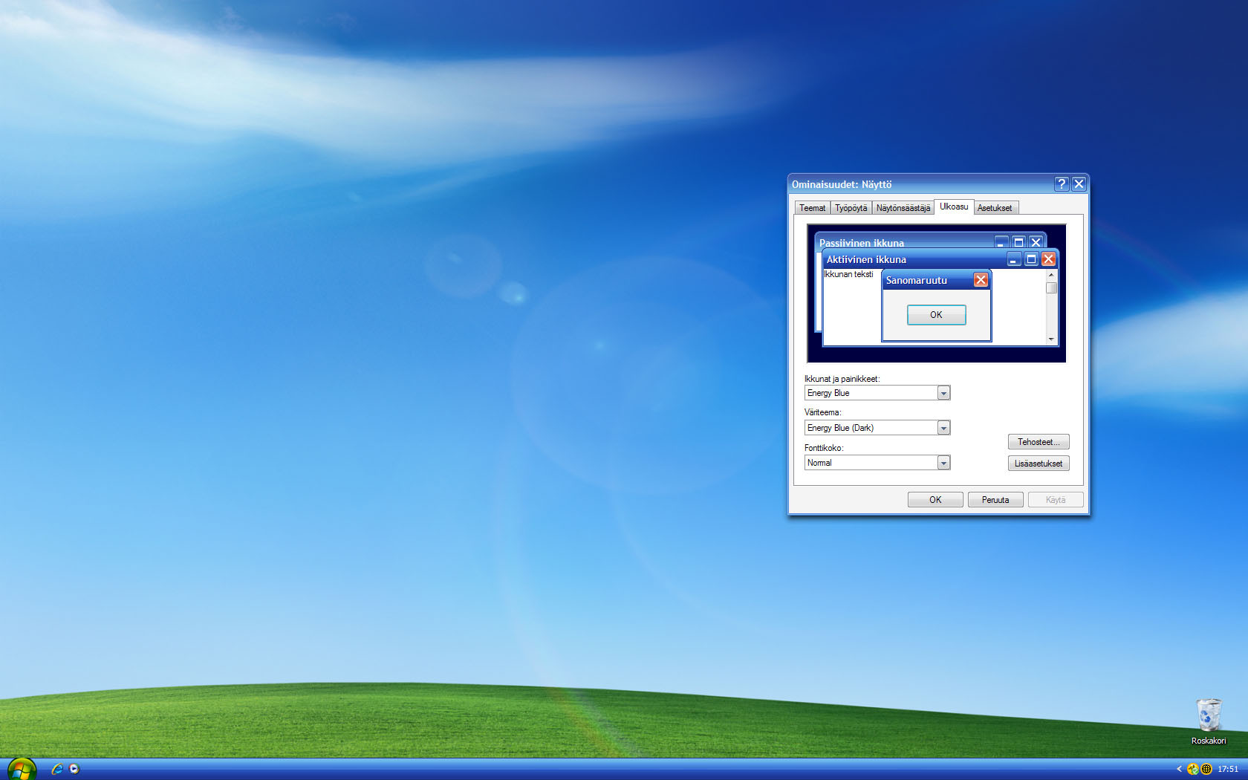This screenshot has width=1248, height=780.
Task: Click the Sanomaruutu preview title
Action: pos(916,280)
